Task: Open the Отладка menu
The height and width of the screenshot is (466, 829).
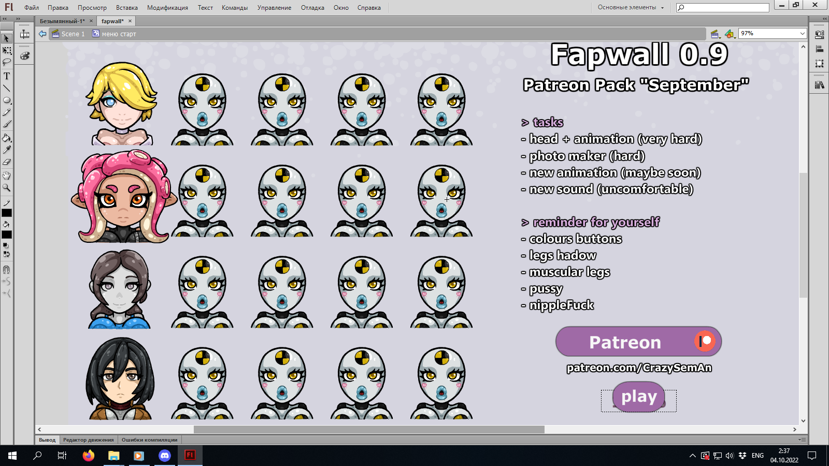Action: point(312,8)
